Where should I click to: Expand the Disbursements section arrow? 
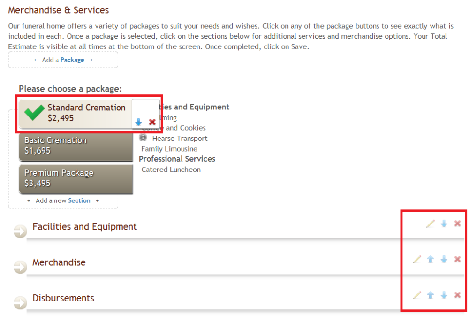[x=20, y=302]
